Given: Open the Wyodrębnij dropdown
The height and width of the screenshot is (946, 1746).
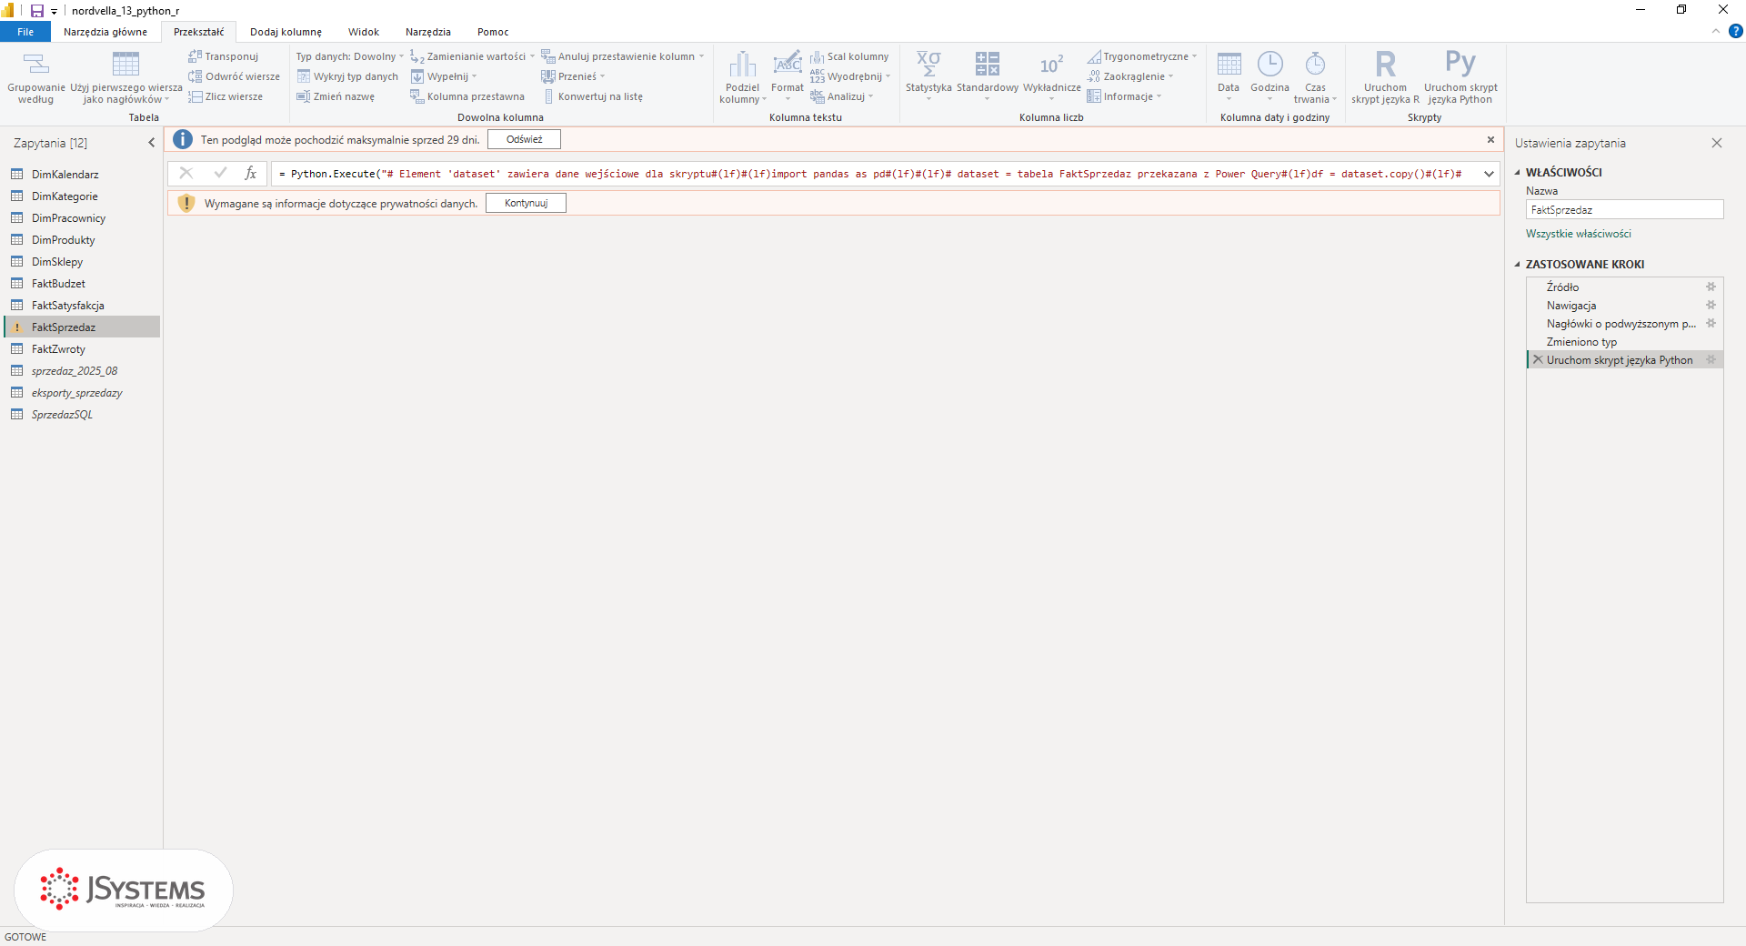Looking at the screenshot, I should pos(850,76).
